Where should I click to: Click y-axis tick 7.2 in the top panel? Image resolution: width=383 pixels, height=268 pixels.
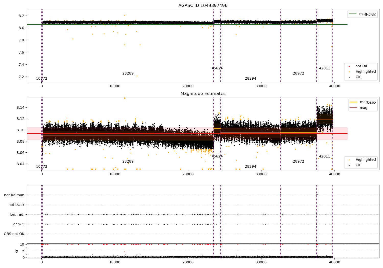pos(21,77)
